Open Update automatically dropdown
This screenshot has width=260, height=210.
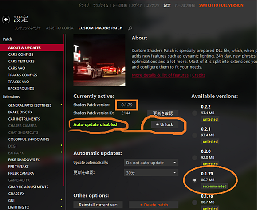click(x=151, y=163)
